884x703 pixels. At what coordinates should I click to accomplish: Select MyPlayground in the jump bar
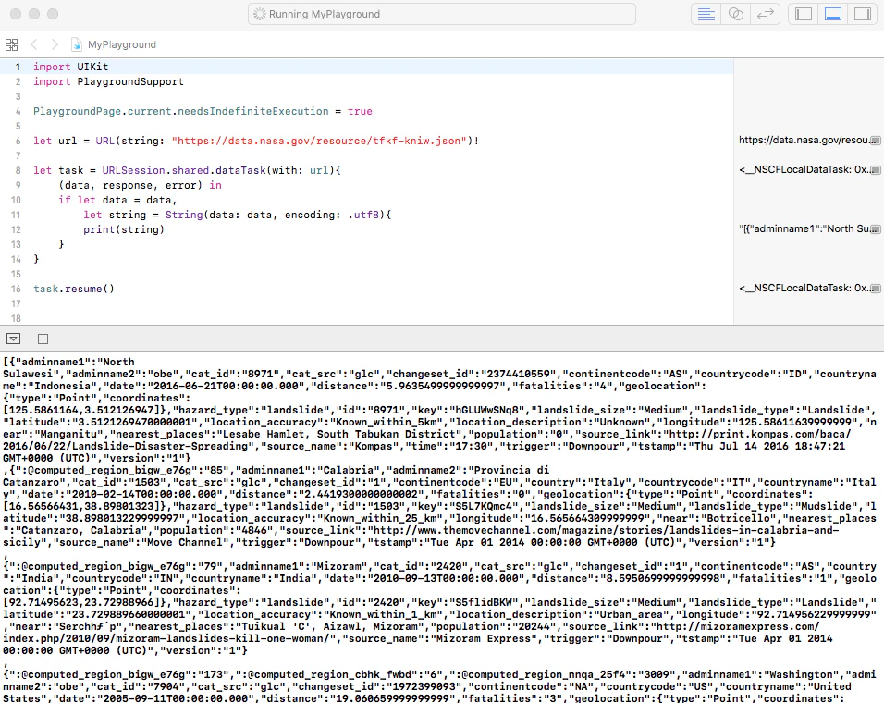click(x=122, y=44)
